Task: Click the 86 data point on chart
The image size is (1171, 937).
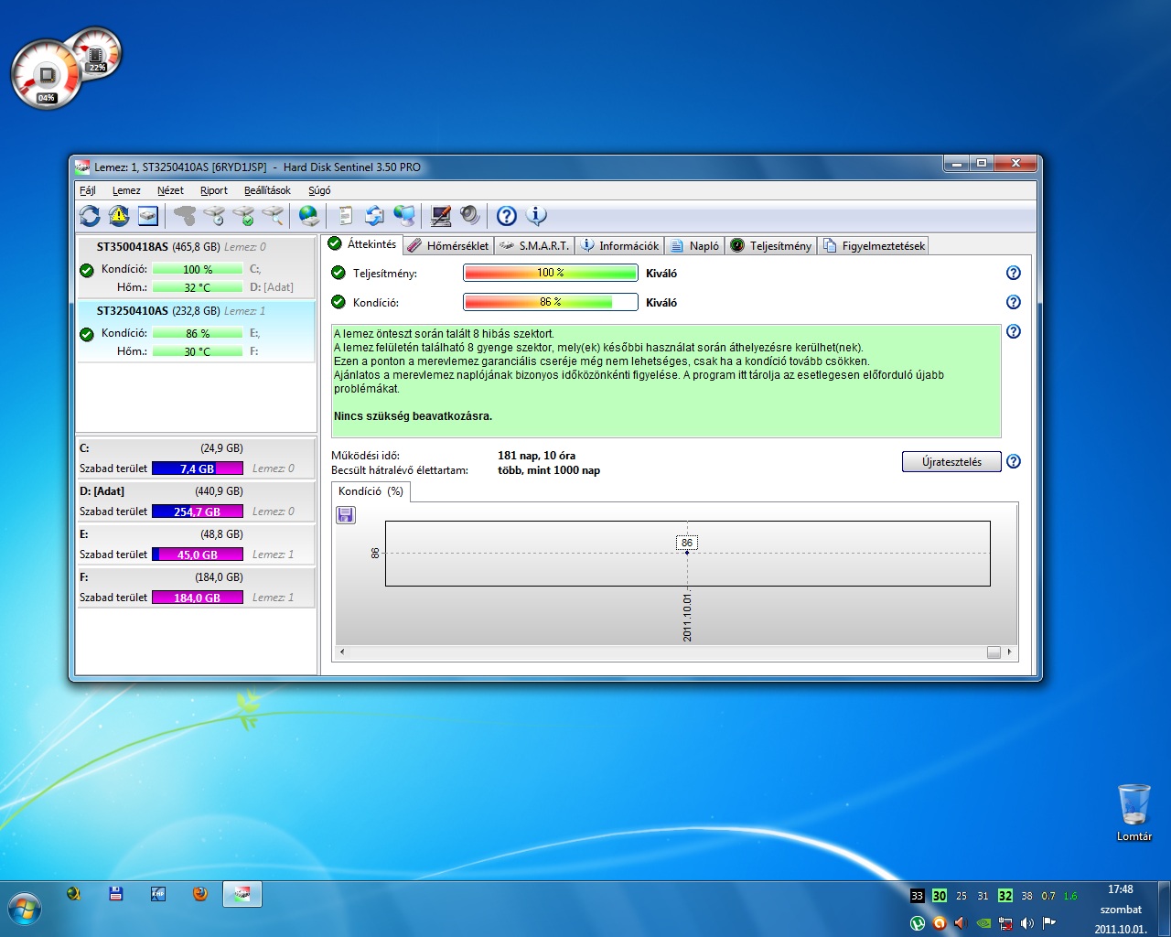Action: coord(687,552)
